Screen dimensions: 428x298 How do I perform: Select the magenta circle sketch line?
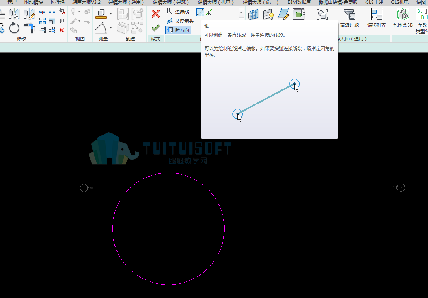[x=169, y=173]
